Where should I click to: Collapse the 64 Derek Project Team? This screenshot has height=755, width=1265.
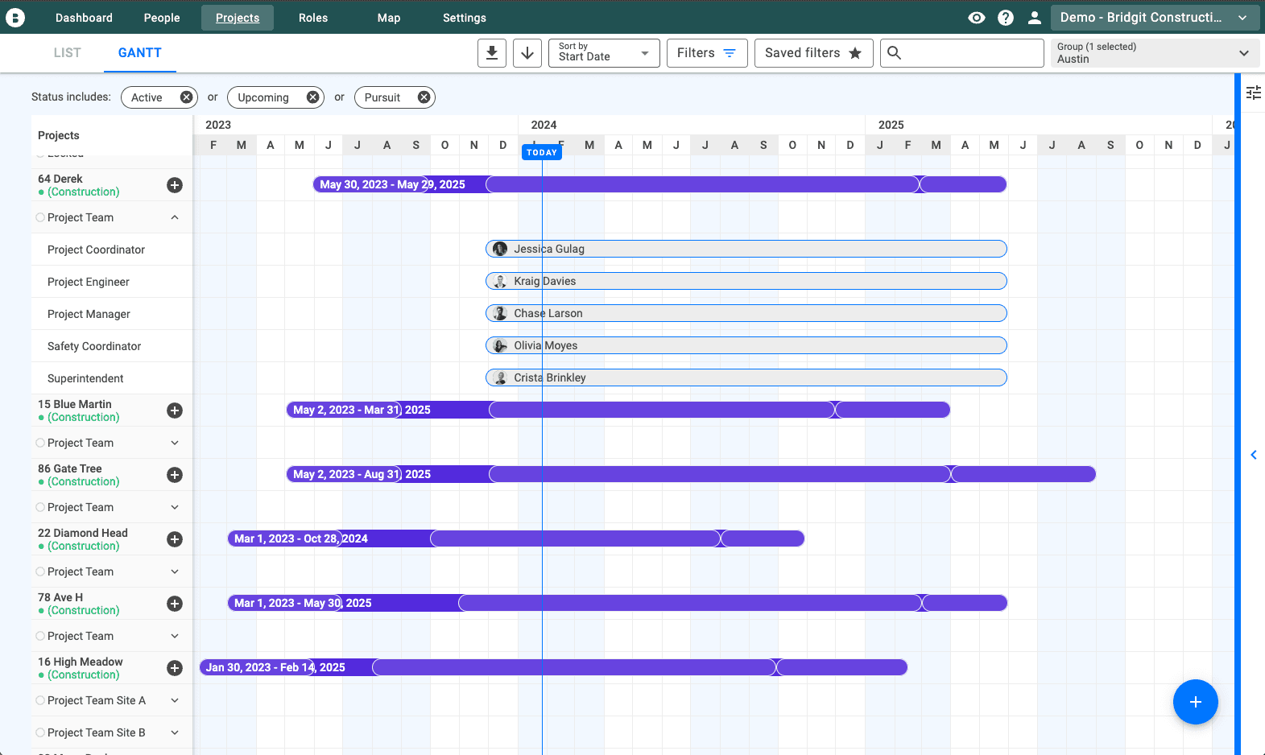click(175, 217)
